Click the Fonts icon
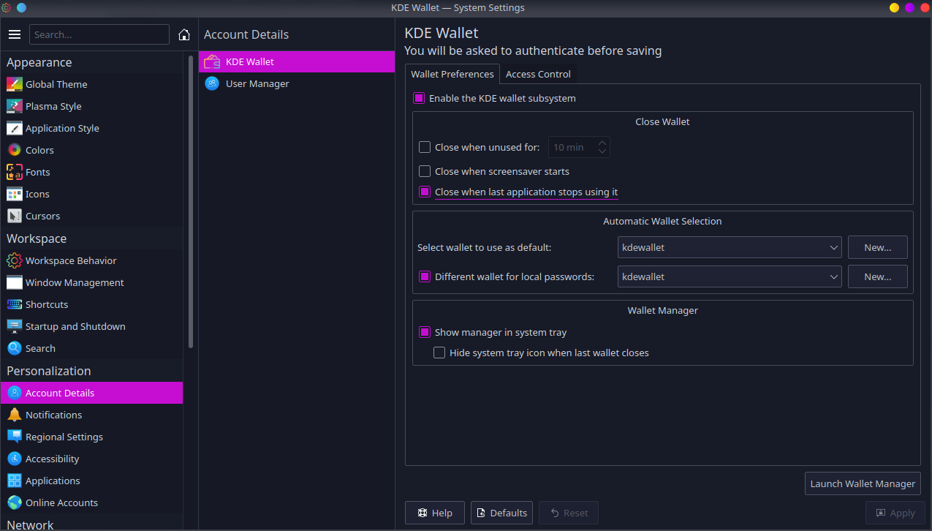 15,172
